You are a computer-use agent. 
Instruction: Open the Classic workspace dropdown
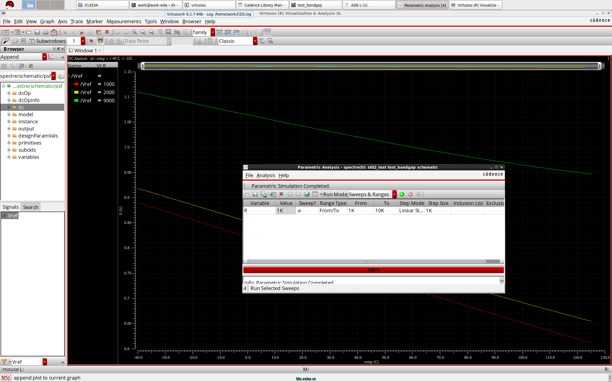[x=255, y=41]
